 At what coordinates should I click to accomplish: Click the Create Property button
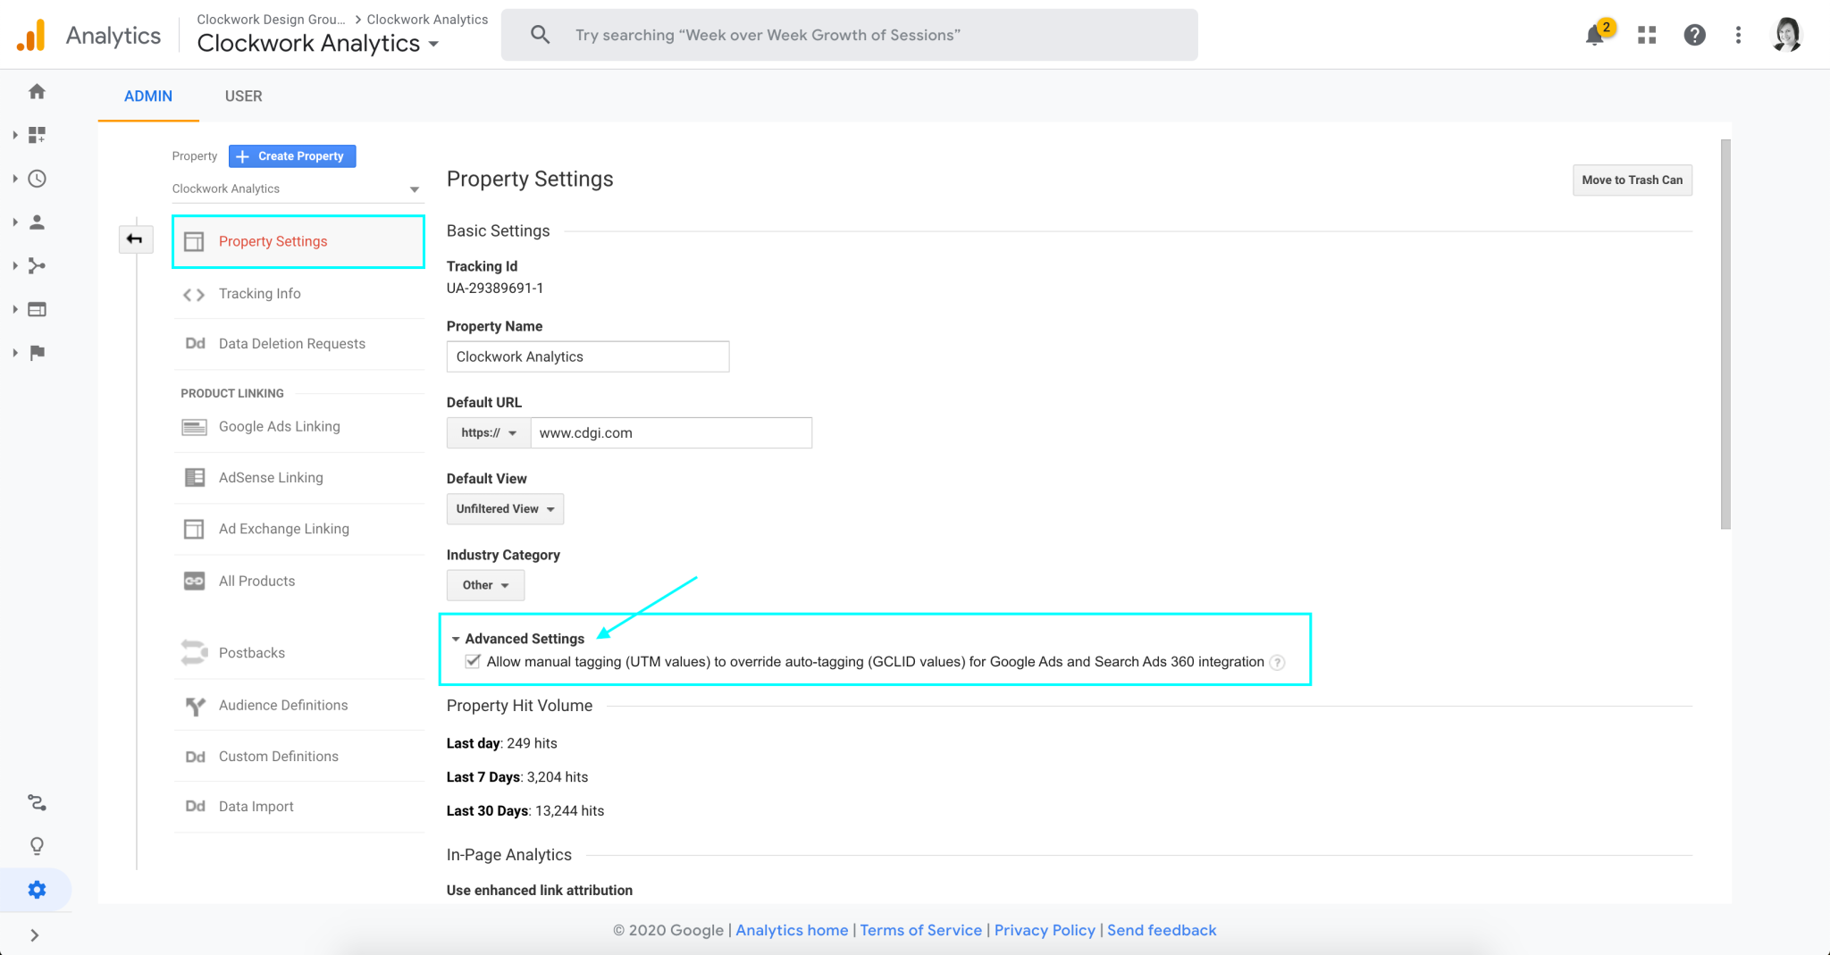pyautogui.click(x=291, y=155)
